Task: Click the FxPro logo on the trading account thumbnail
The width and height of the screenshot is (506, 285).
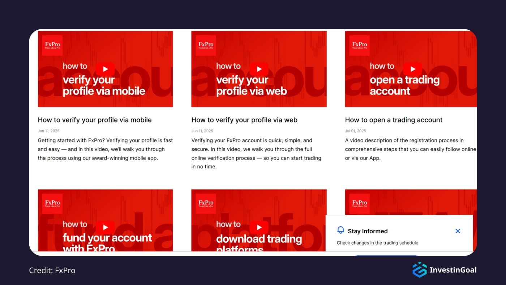Action: coord(360,46)
